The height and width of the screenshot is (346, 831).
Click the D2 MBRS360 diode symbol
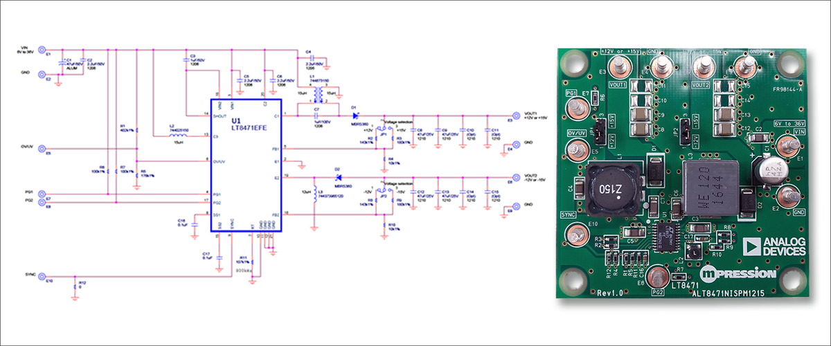click(337, 178)
